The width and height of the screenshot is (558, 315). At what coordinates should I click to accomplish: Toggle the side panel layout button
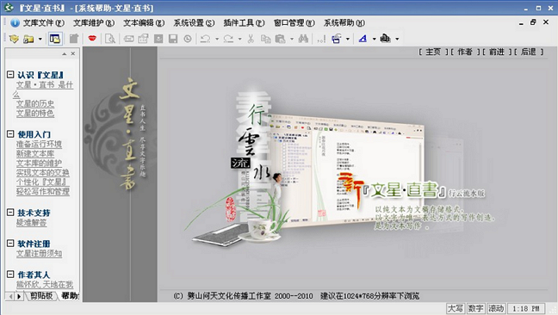click(55, 39)
